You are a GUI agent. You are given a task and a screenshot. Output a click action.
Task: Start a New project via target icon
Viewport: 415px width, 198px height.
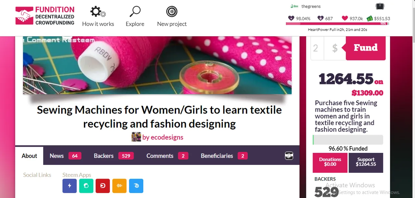172,12
